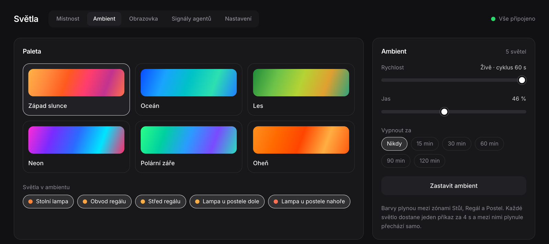Select the 60 min timer chip
The image size is (549, 244).
point(489,144)
